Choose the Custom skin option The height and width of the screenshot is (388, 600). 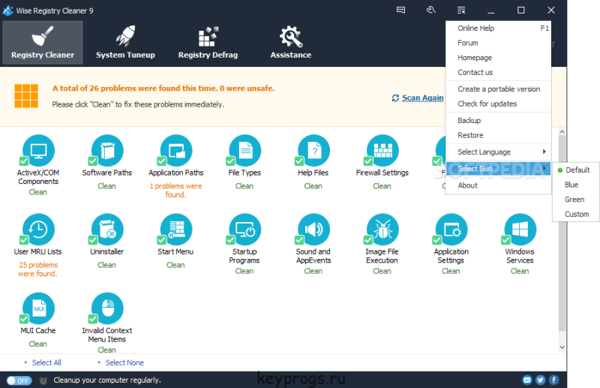pos(575,214)
